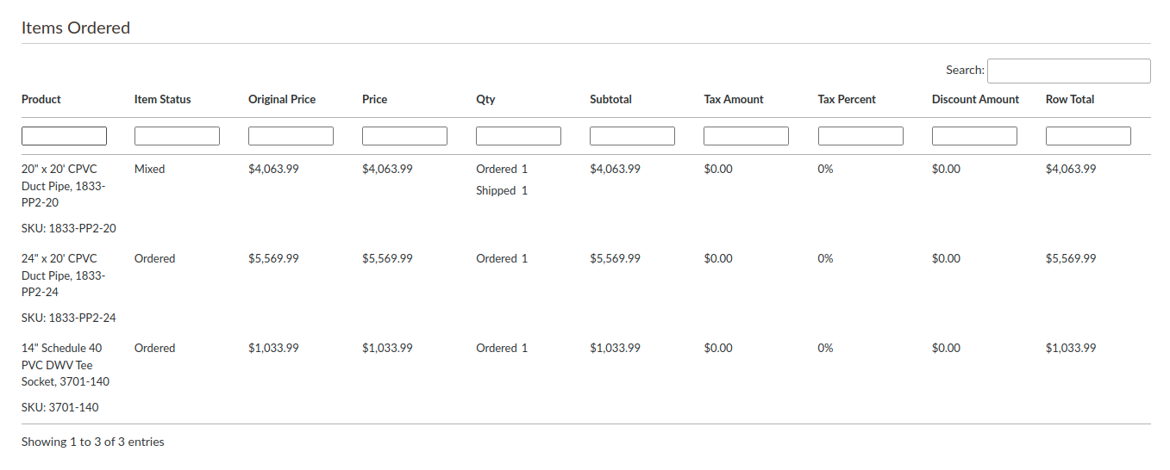
Task: Select the 20" x 20' CPVC Duct Pipe product
Action: (64, 186)
